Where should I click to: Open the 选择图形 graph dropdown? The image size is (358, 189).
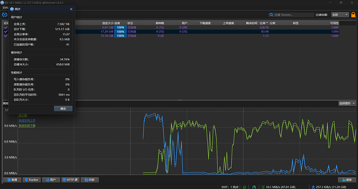tap(347, 103)
